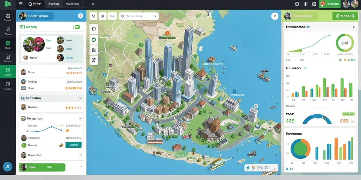Click the right panel header avatar

288,16
